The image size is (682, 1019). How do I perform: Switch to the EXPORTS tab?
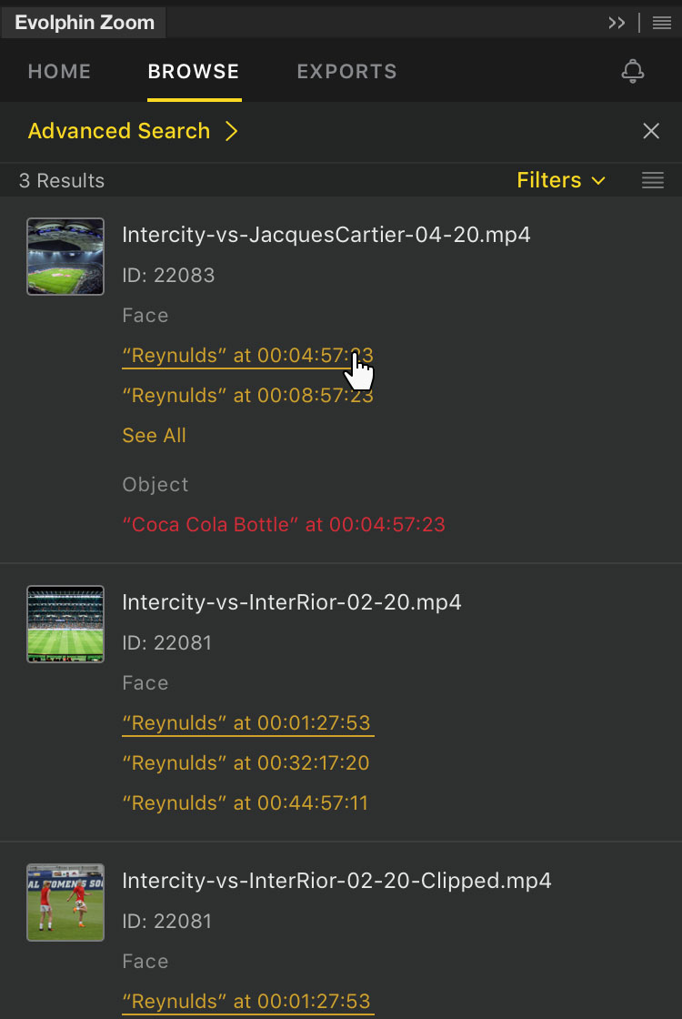[346, 72]
